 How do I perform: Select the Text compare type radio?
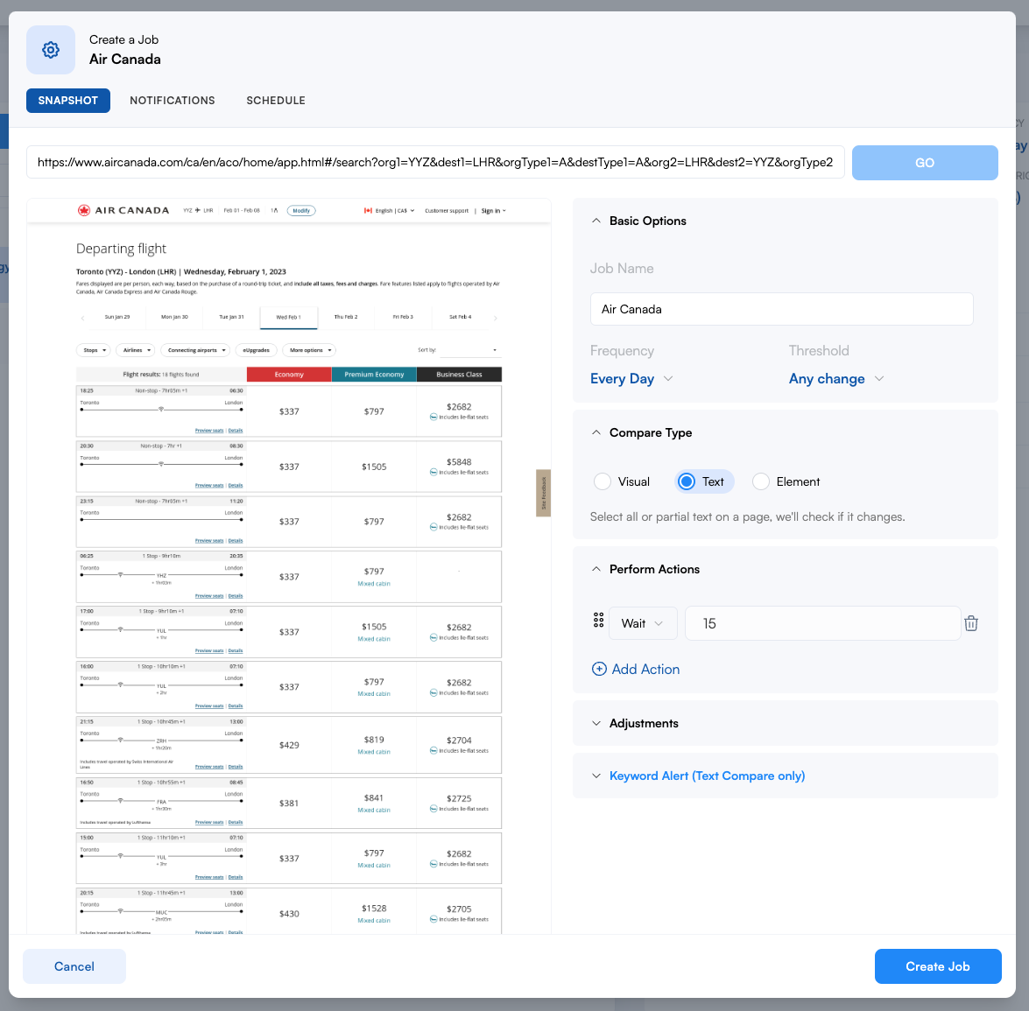687,481
